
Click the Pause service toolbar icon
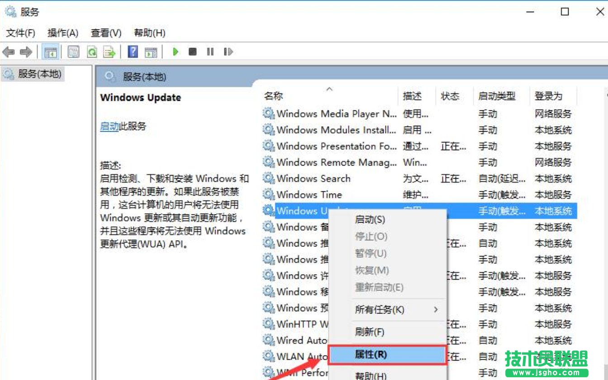coord(210,52)
